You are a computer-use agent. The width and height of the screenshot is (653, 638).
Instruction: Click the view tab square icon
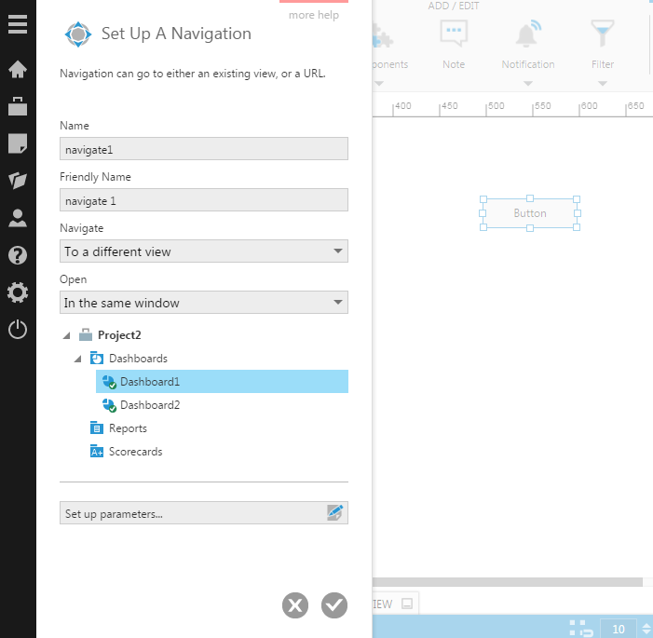(407, 604)
